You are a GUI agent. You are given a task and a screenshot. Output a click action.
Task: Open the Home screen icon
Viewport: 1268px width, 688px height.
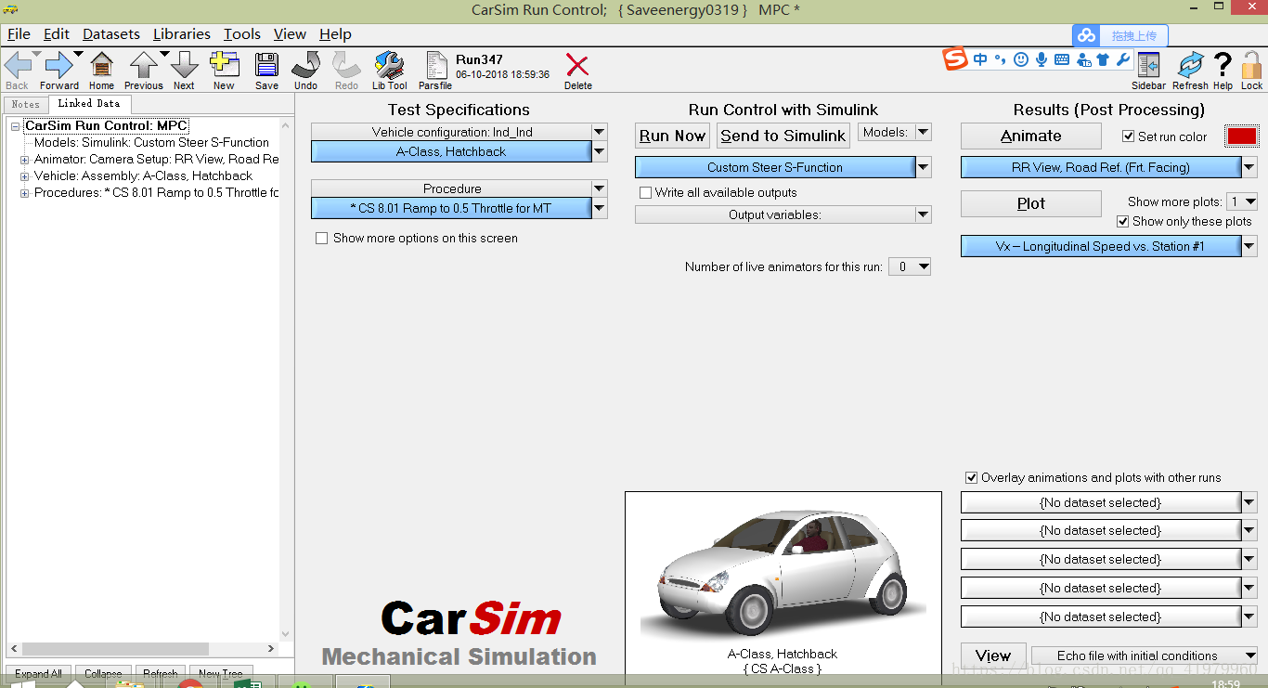tap(101, 66)
